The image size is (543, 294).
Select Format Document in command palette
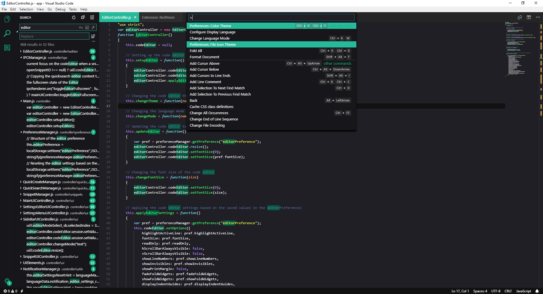coord(271,57)
